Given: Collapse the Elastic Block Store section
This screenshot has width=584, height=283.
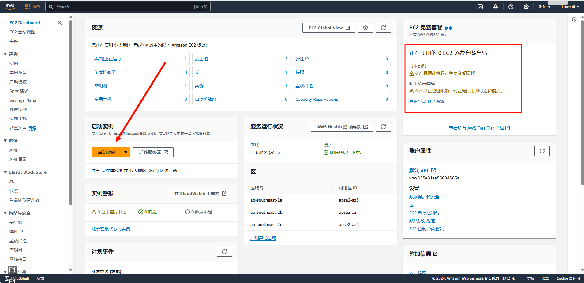Looking at the screenshot, I should click(5, 172).
